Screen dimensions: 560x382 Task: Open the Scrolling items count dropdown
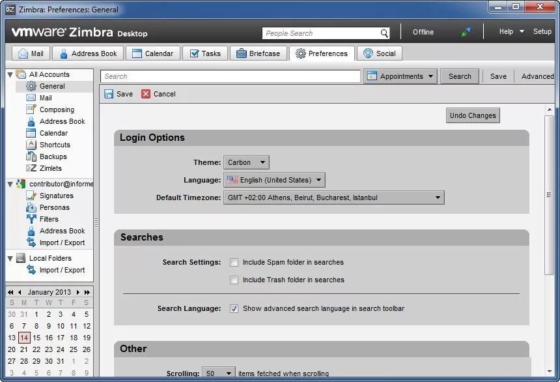click(x=219, y=373)
